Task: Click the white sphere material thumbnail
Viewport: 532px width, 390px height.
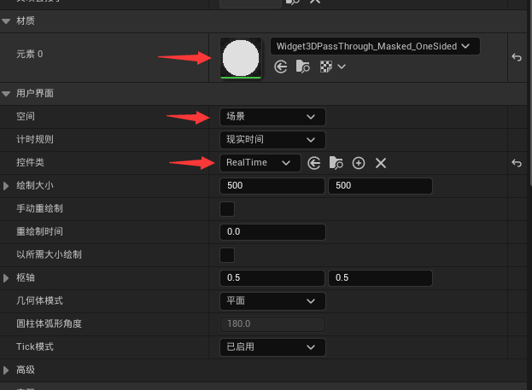Action: pyautogui.click(x=241, y=58)
